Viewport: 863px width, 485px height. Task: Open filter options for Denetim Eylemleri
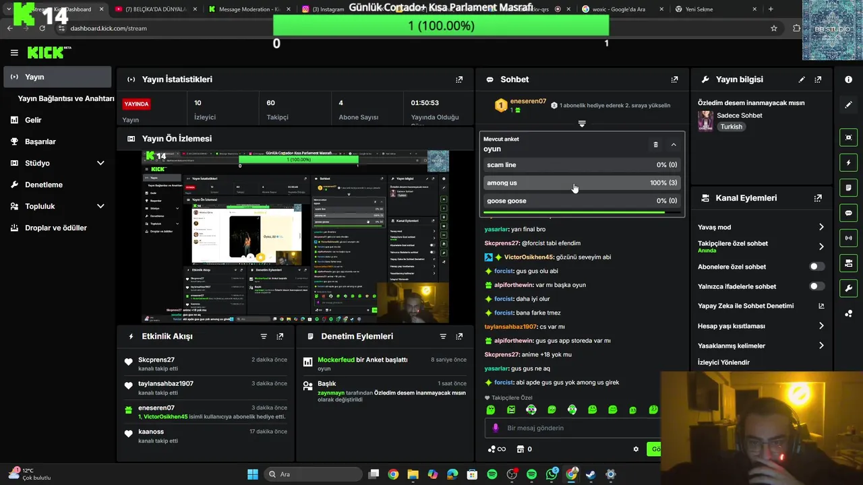point(443,336)
